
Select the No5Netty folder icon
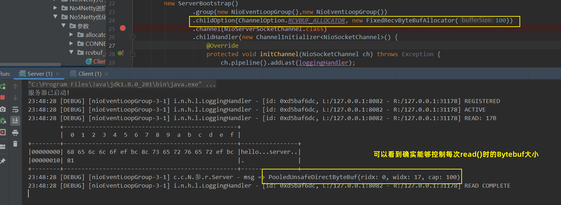65,17
